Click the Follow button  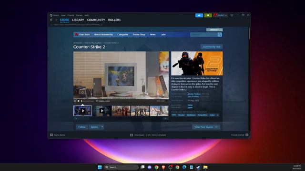click(x=81, y=127)
